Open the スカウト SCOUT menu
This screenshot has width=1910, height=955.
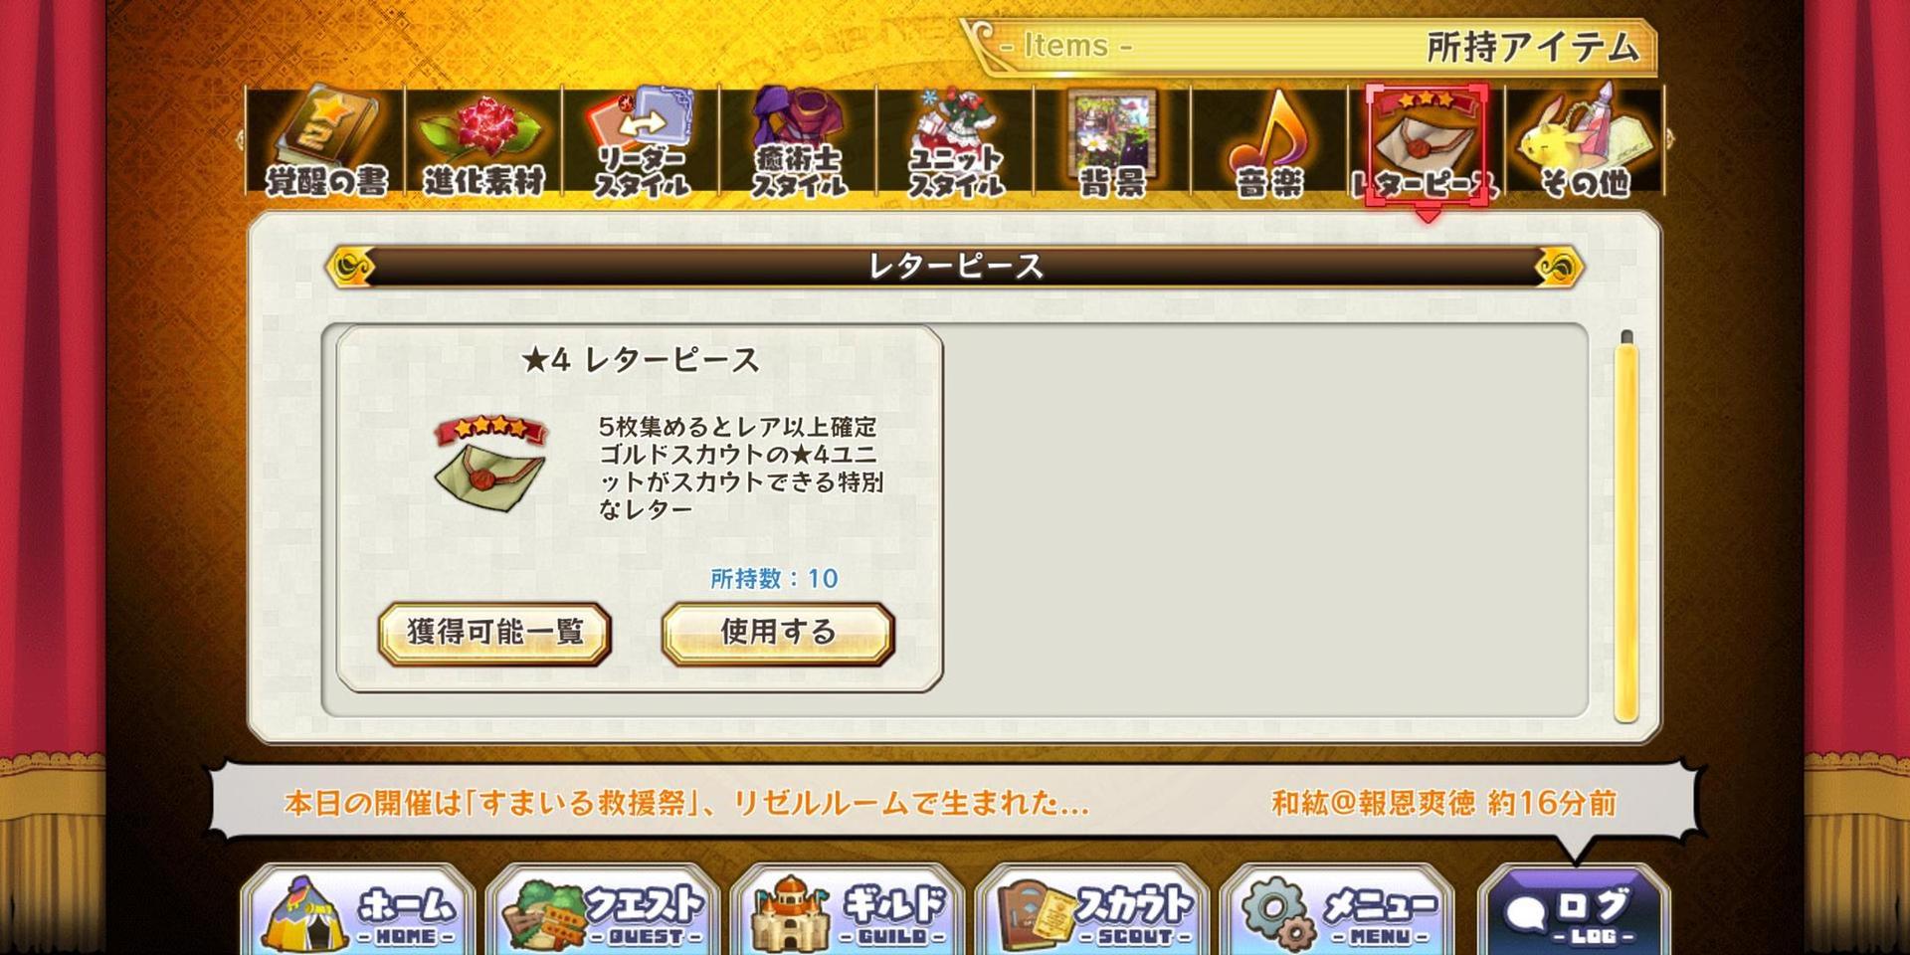1092,911
